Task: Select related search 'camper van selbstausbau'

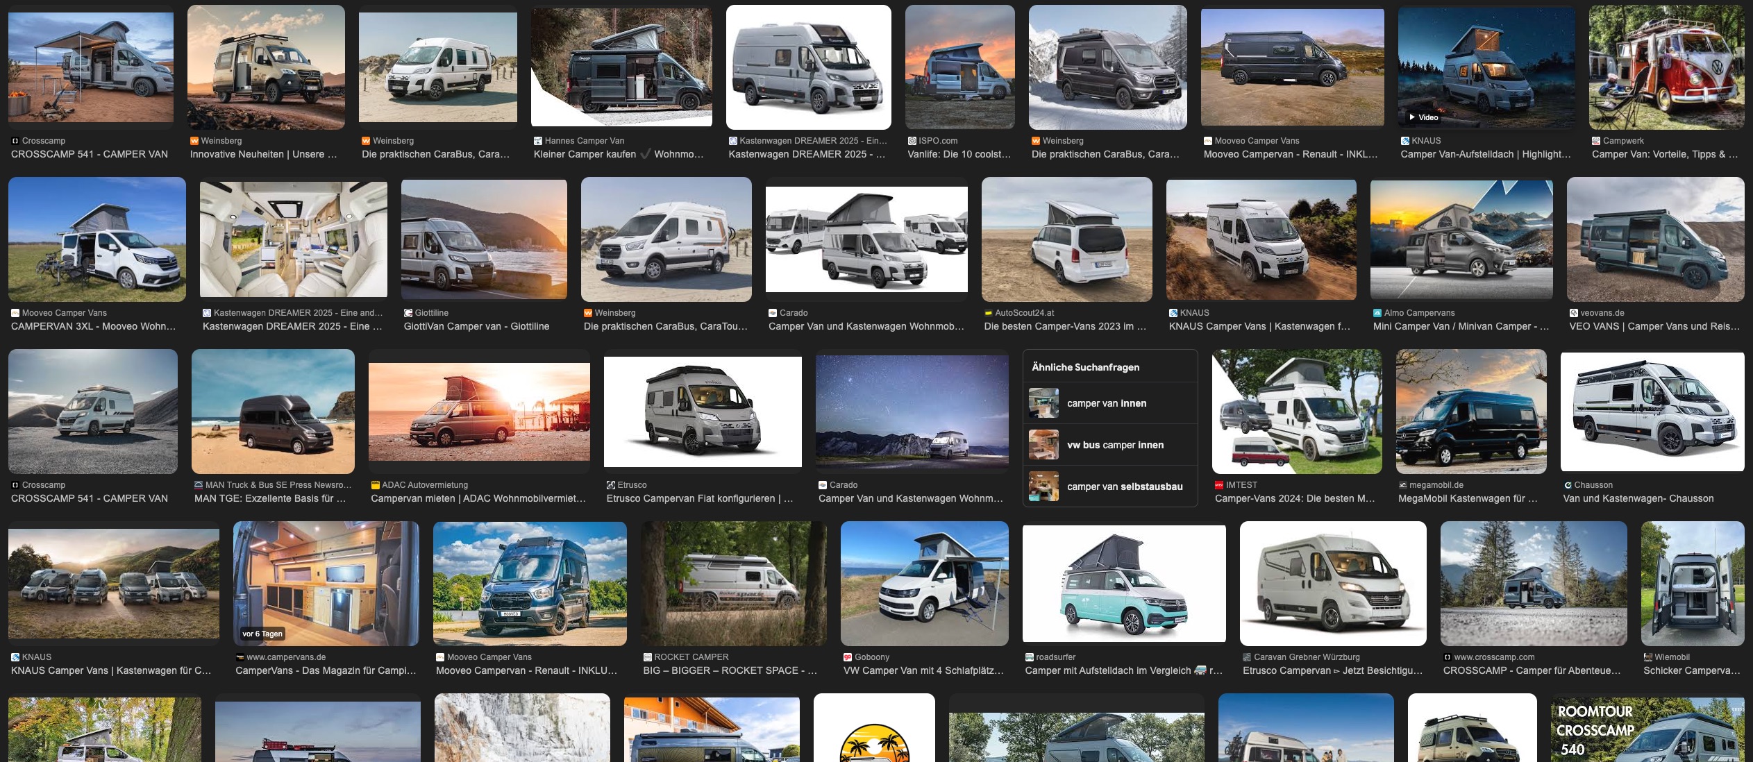Action: pyautogui.click(x=1124, y=486)
